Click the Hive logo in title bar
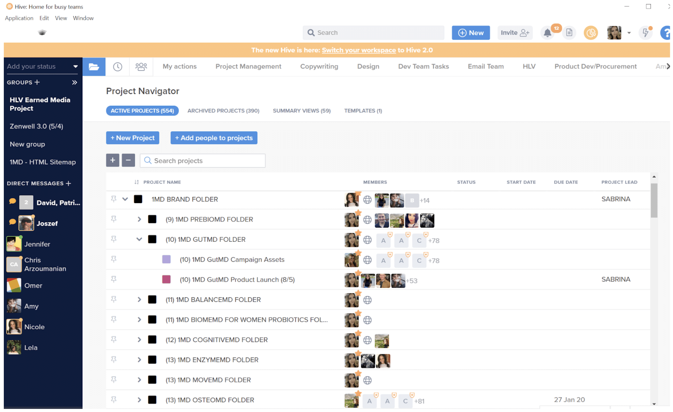Screen dimensions: 673x412 coord(9,6)
